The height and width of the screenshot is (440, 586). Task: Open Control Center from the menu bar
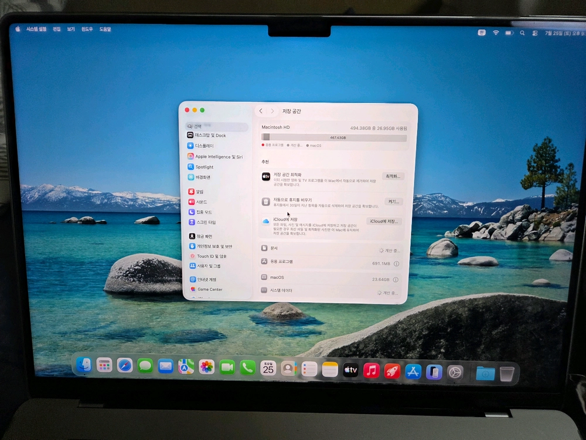535,33
